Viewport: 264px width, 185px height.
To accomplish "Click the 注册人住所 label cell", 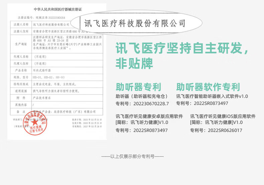I will [21, 31].
